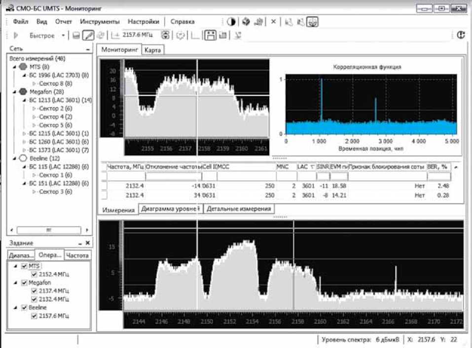Open the Детальные измерения tab
The height and width of the screenshot is (348, 472).
[239, 209]
